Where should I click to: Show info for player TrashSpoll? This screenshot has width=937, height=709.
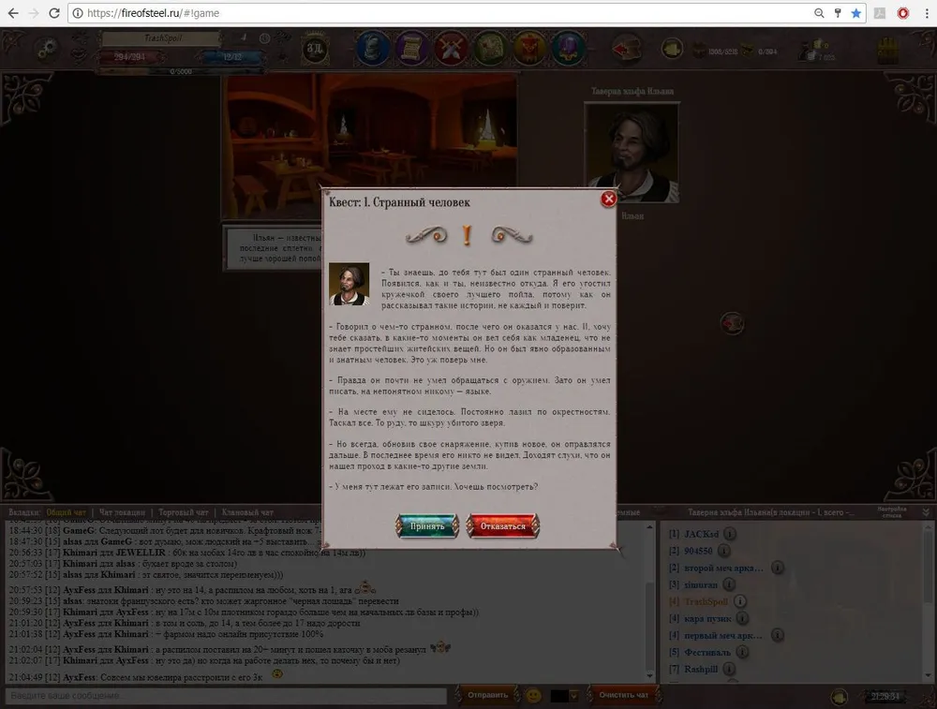[740, 601]
